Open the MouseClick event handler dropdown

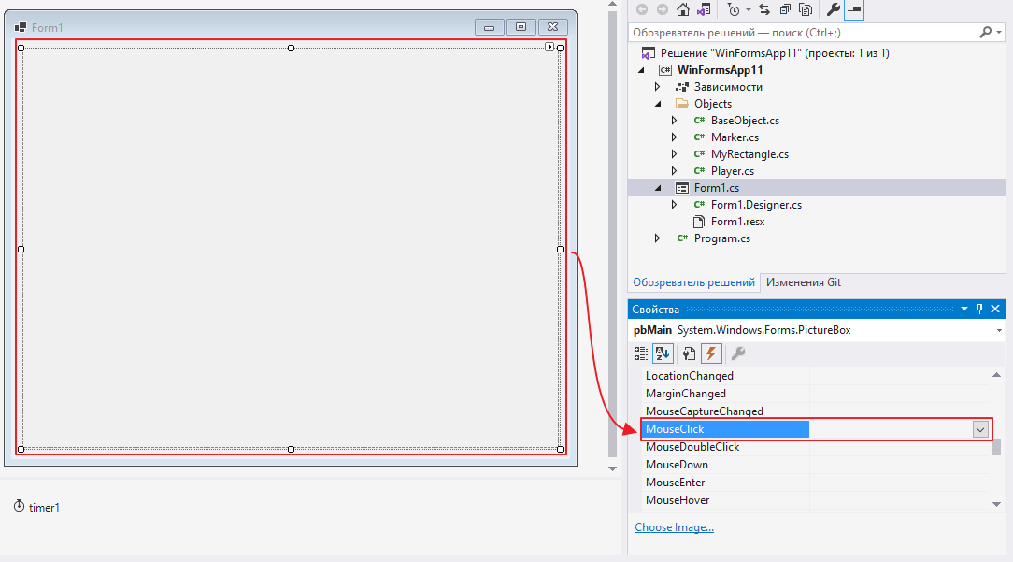[x=979, y=429]
